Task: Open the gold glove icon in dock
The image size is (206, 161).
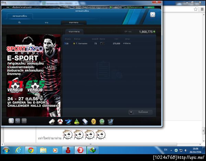Action: [93, 122]
